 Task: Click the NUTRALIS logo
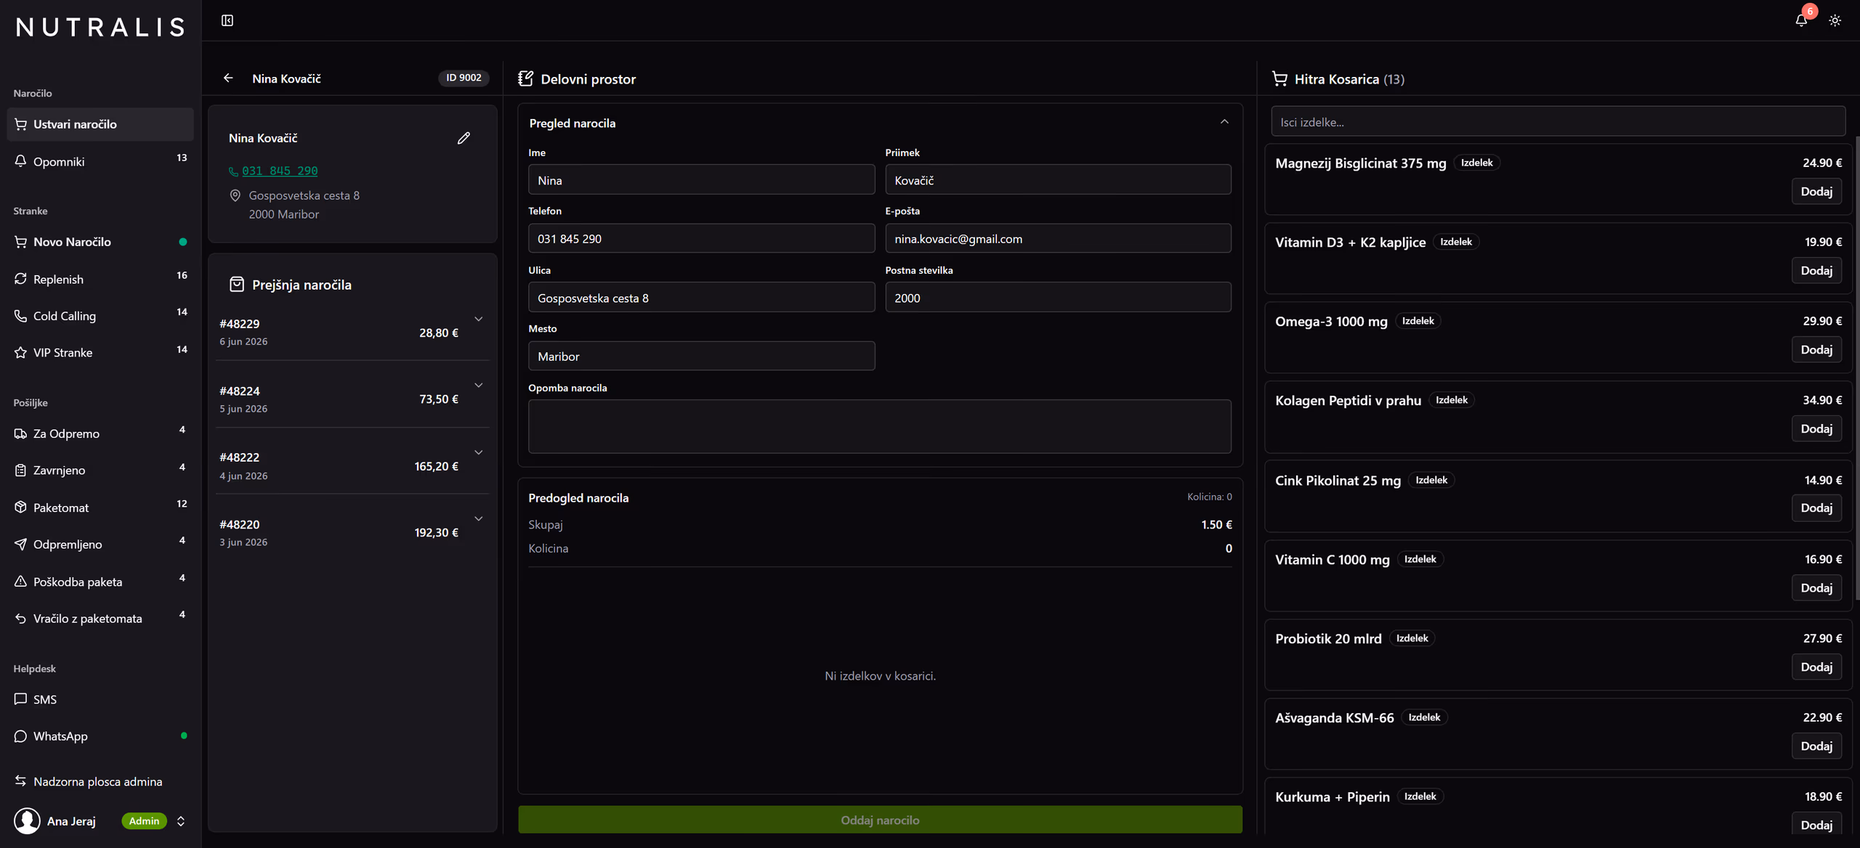100,27
